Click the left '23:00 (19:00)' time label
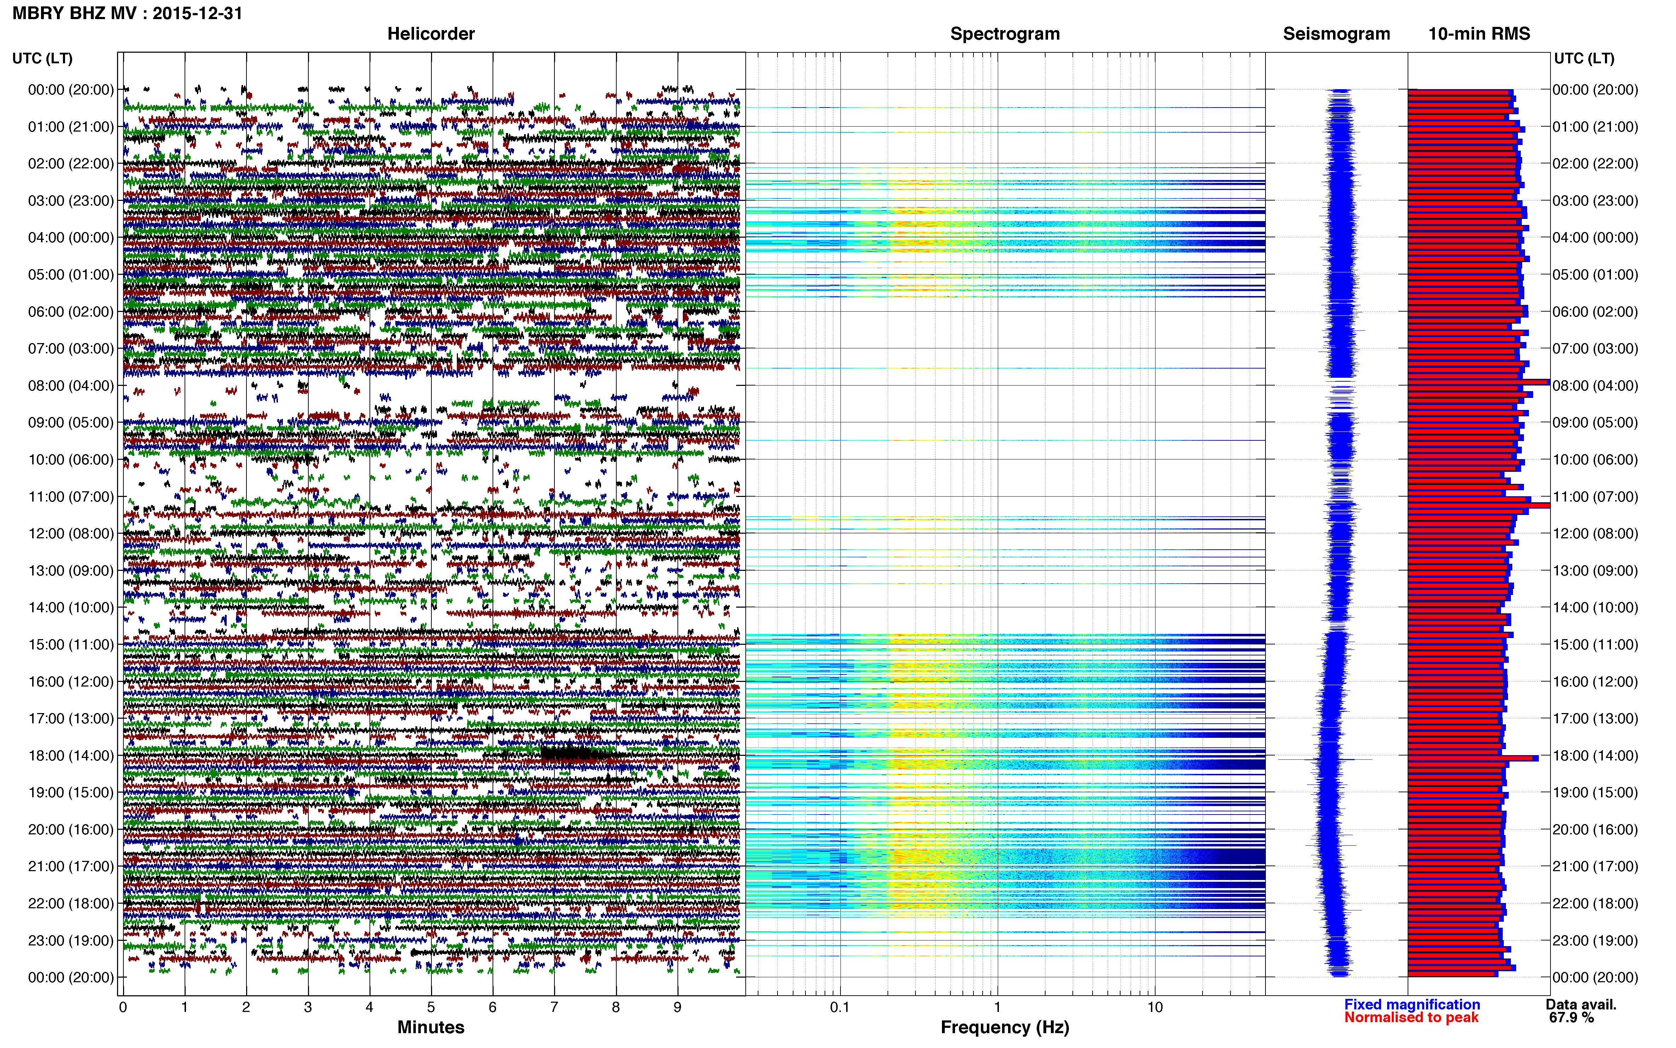The image size is (1676, 1048). click(x=71, y=940)
